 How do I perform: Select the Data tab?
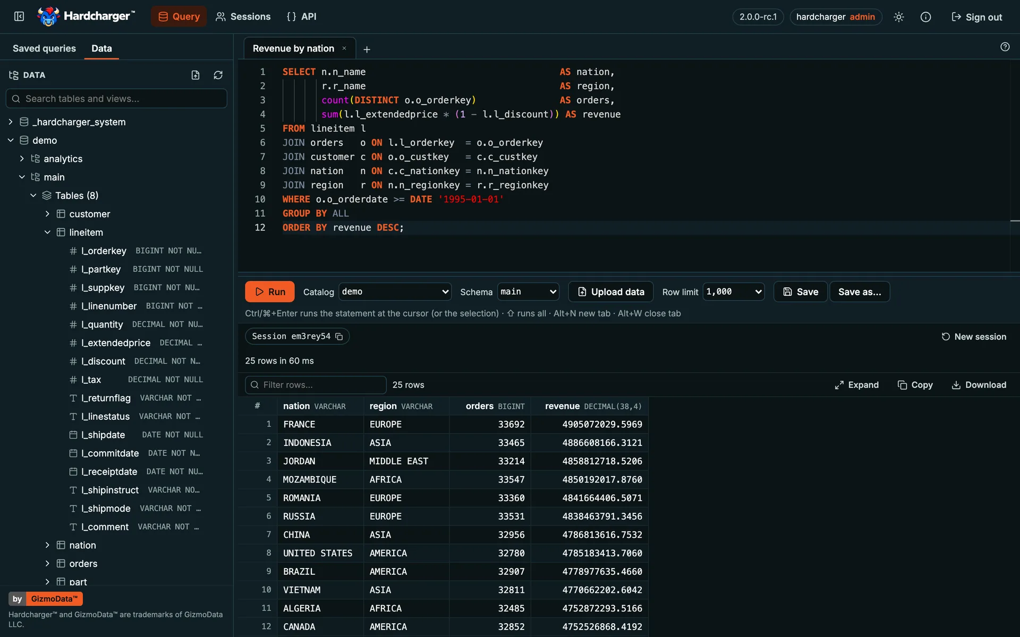point(101,48)
